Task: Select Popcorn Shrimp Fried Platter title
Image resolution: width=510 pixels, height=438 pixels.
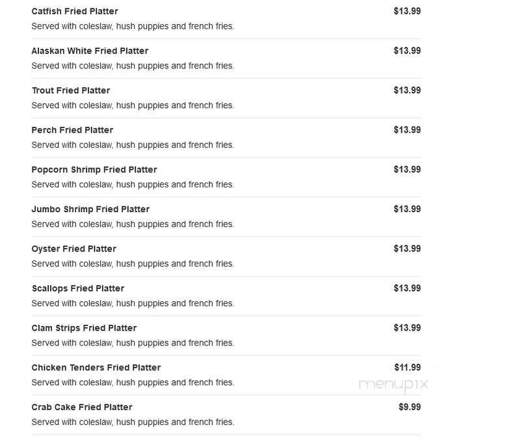Action: click(94, 170)
